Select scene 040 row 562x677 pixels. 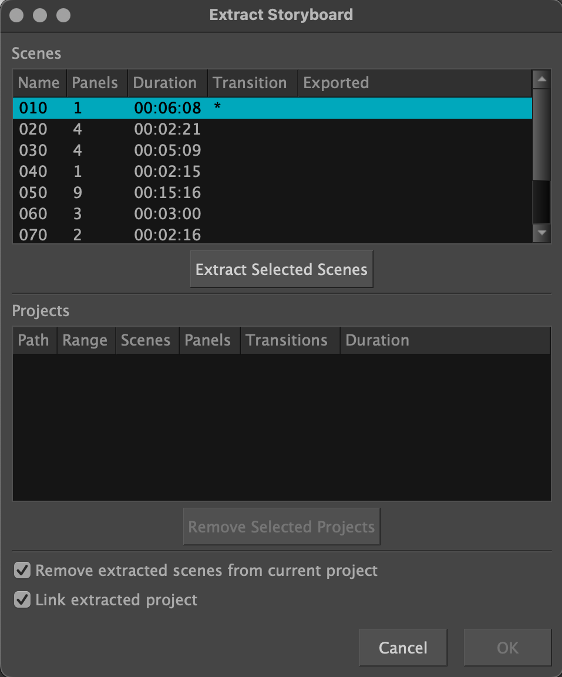click(33, 172)
